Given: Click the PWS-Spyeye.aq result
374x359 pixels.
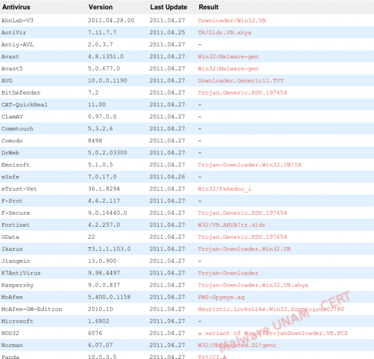Looking at the screenshot, I should (221, 297).
